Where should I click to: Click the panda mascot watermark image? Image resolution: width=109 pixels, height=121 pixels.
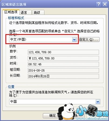point(67,112)
